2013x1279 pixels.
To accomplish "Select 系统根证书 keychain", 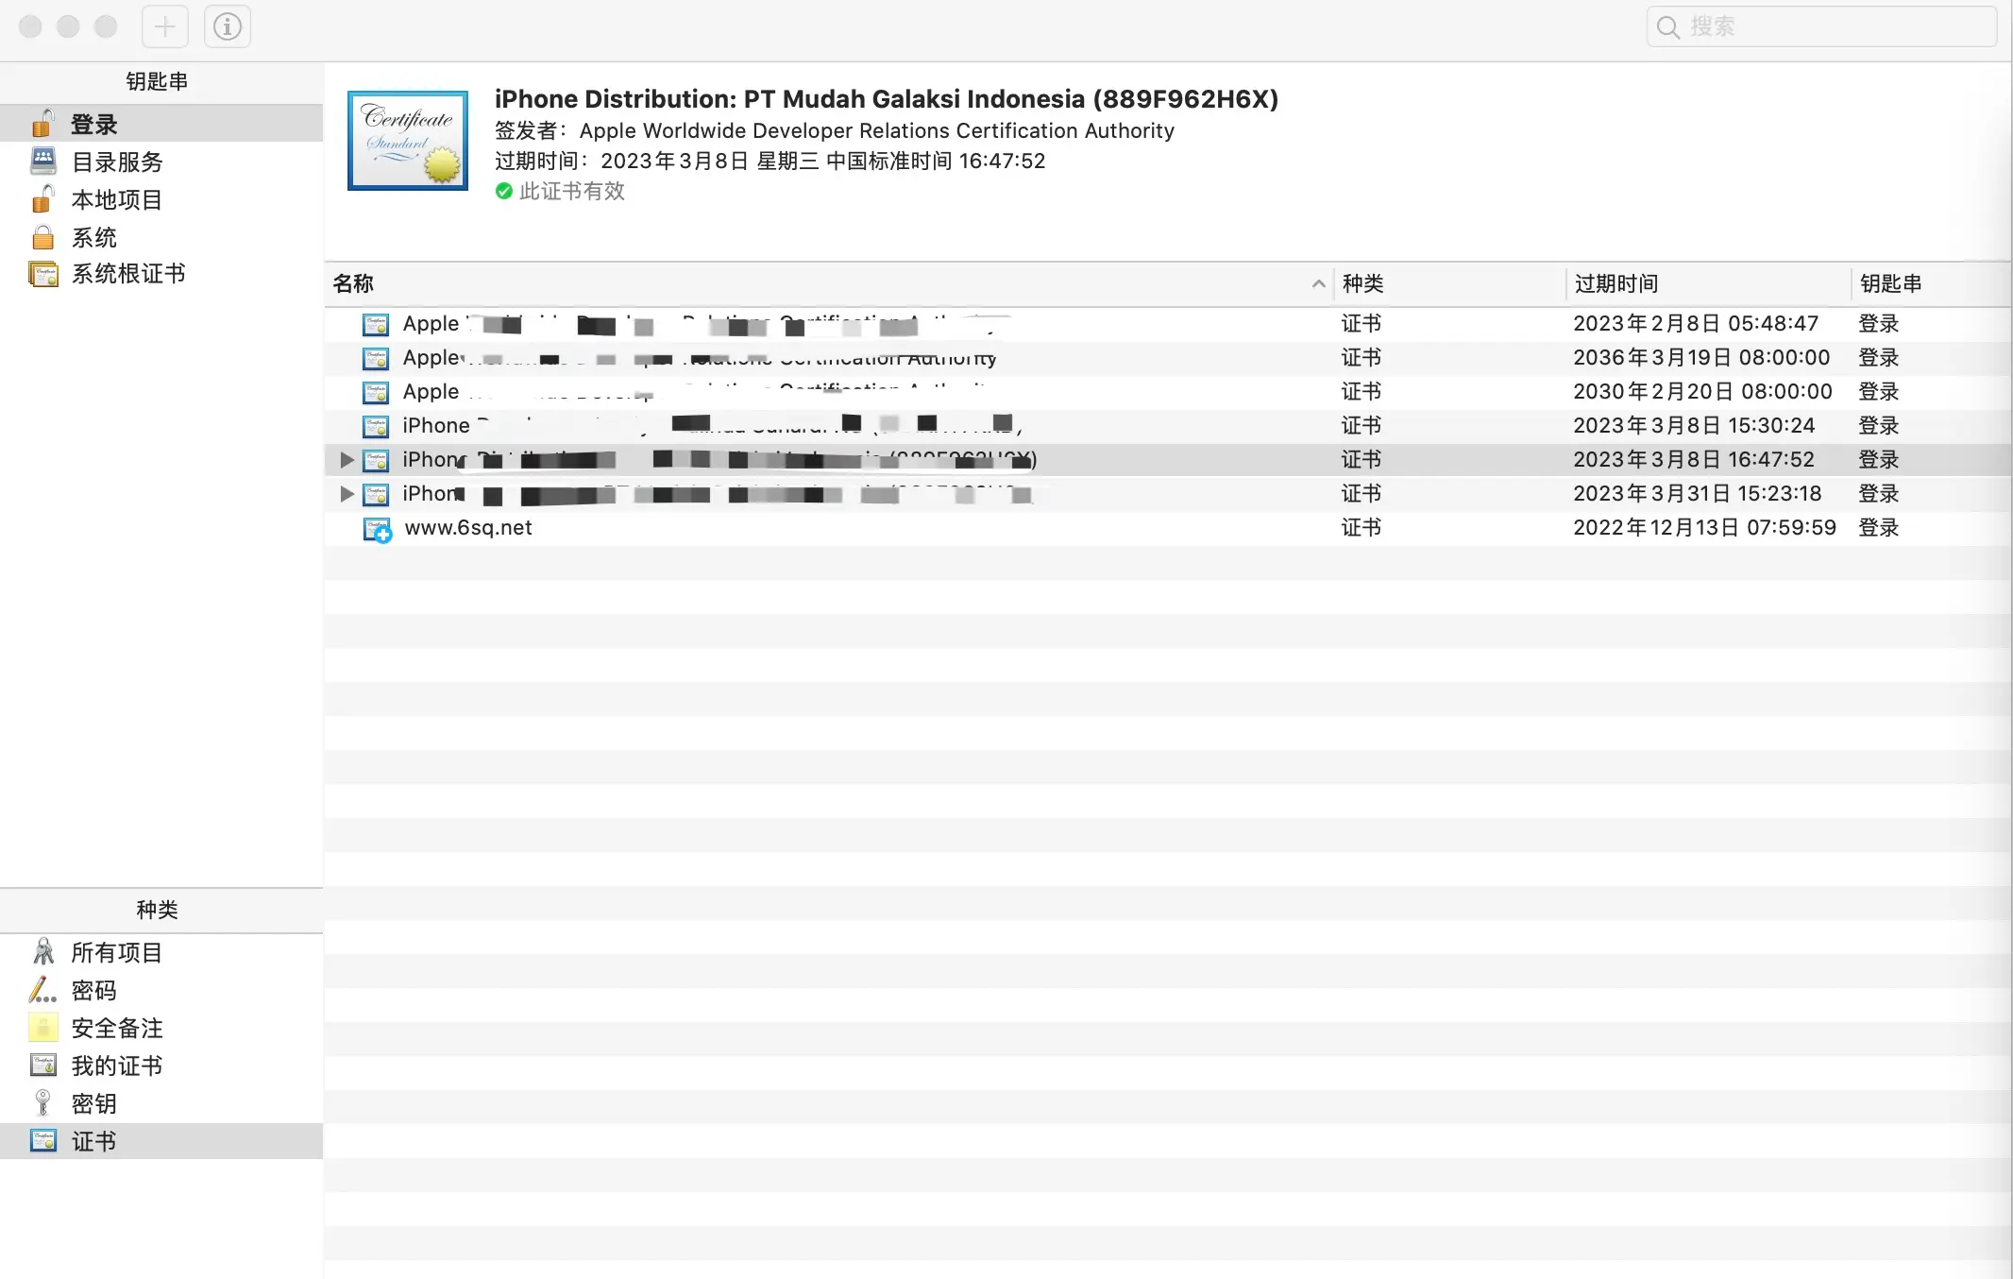I will tap(127, 274).
